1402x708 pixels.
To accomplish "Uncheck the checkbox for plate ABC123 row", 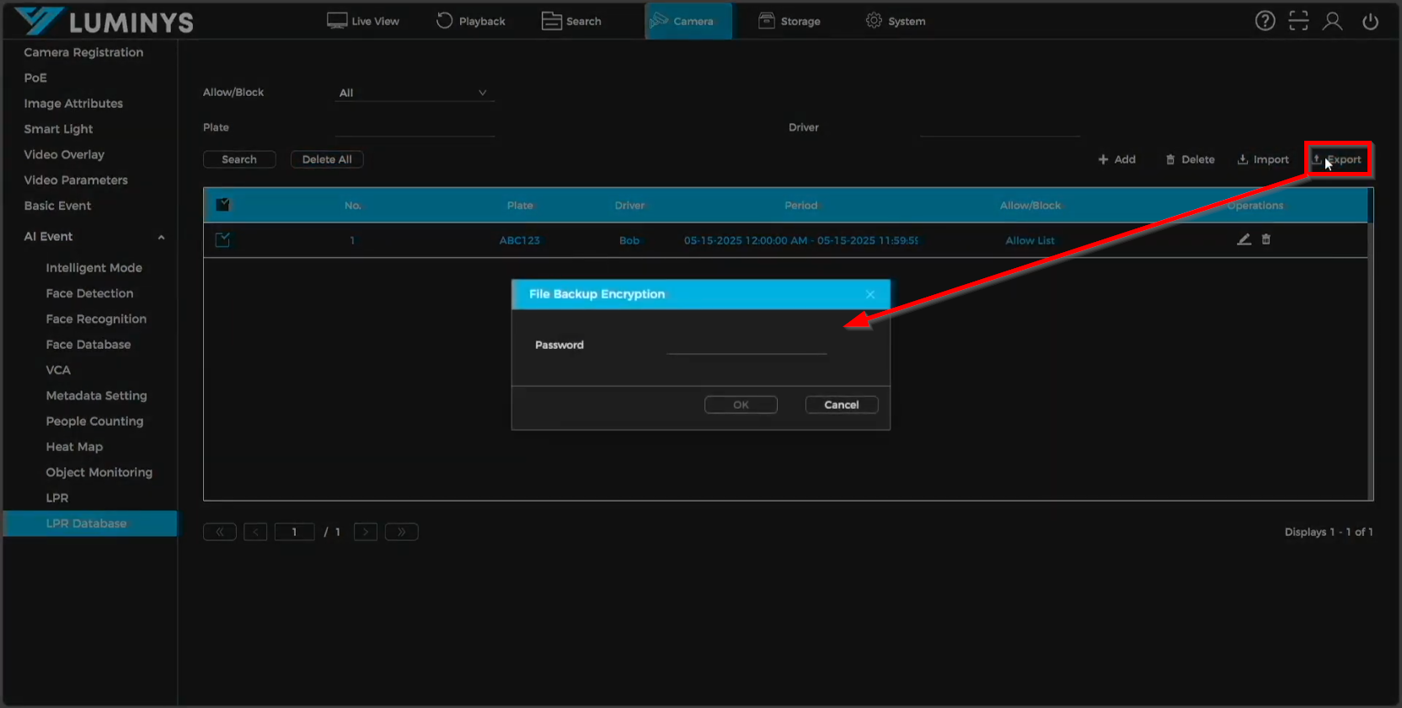I will click(x=223, y=240).
